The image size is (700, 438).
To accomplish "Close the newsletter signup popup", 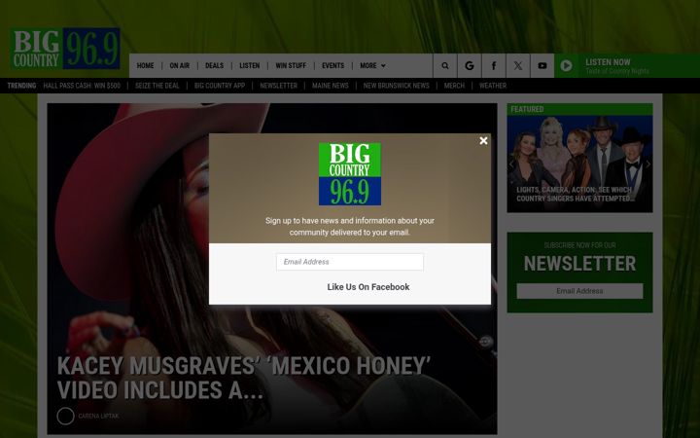I will [x=483, y=141].
